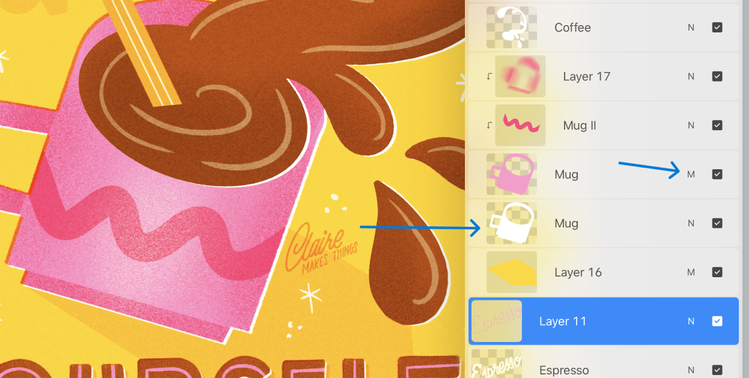Viewport: 749px width, 378px height.
Task: Open blend mode M on pink Mug layer
Action: pyautogui.click(x=691, y=175)
